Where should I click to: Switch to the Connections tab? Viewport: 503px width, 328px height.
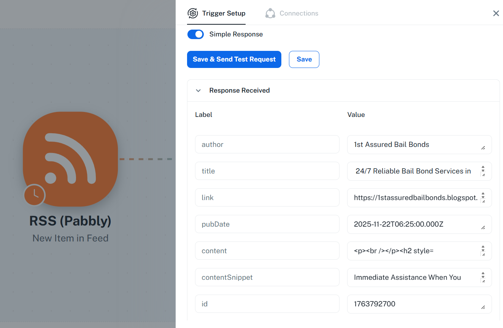coord(299,13)
